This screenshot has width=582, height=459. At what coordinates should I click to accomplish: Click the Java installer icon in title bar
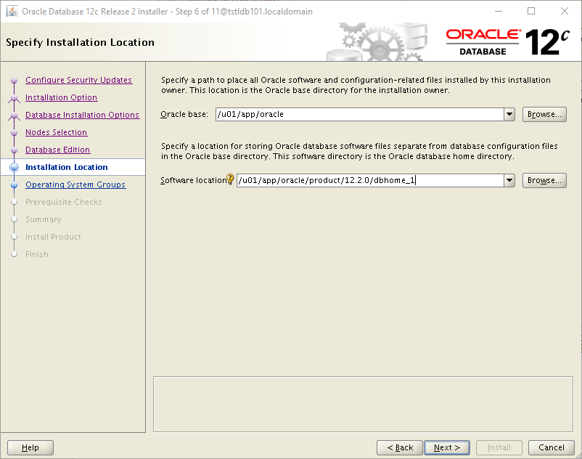click(x=12, y=12)
